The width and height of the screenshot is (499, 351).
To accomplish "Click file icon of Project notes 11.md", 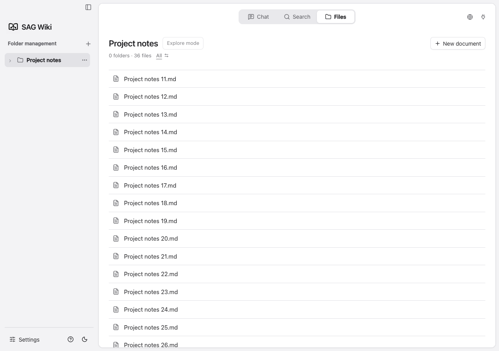I will (x=116, y=79).
